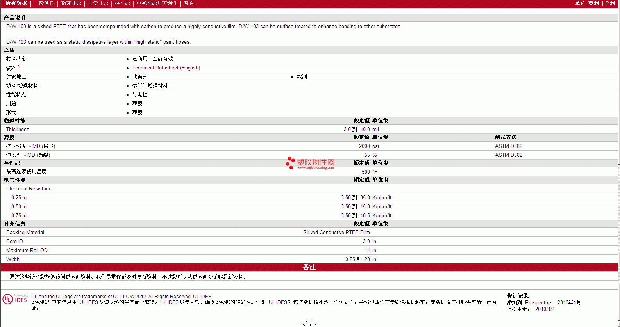Switch units to 公制

(610, 4)
